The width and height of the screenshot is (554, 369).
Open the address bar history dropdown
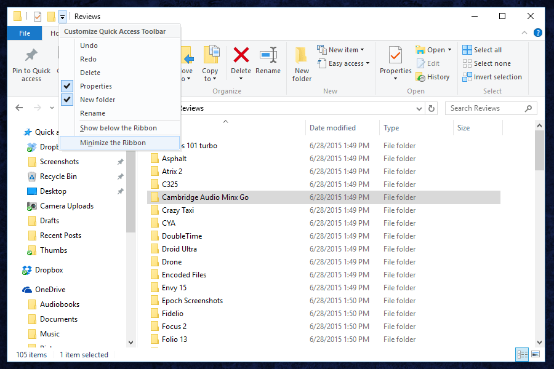(x=419, y=108)
